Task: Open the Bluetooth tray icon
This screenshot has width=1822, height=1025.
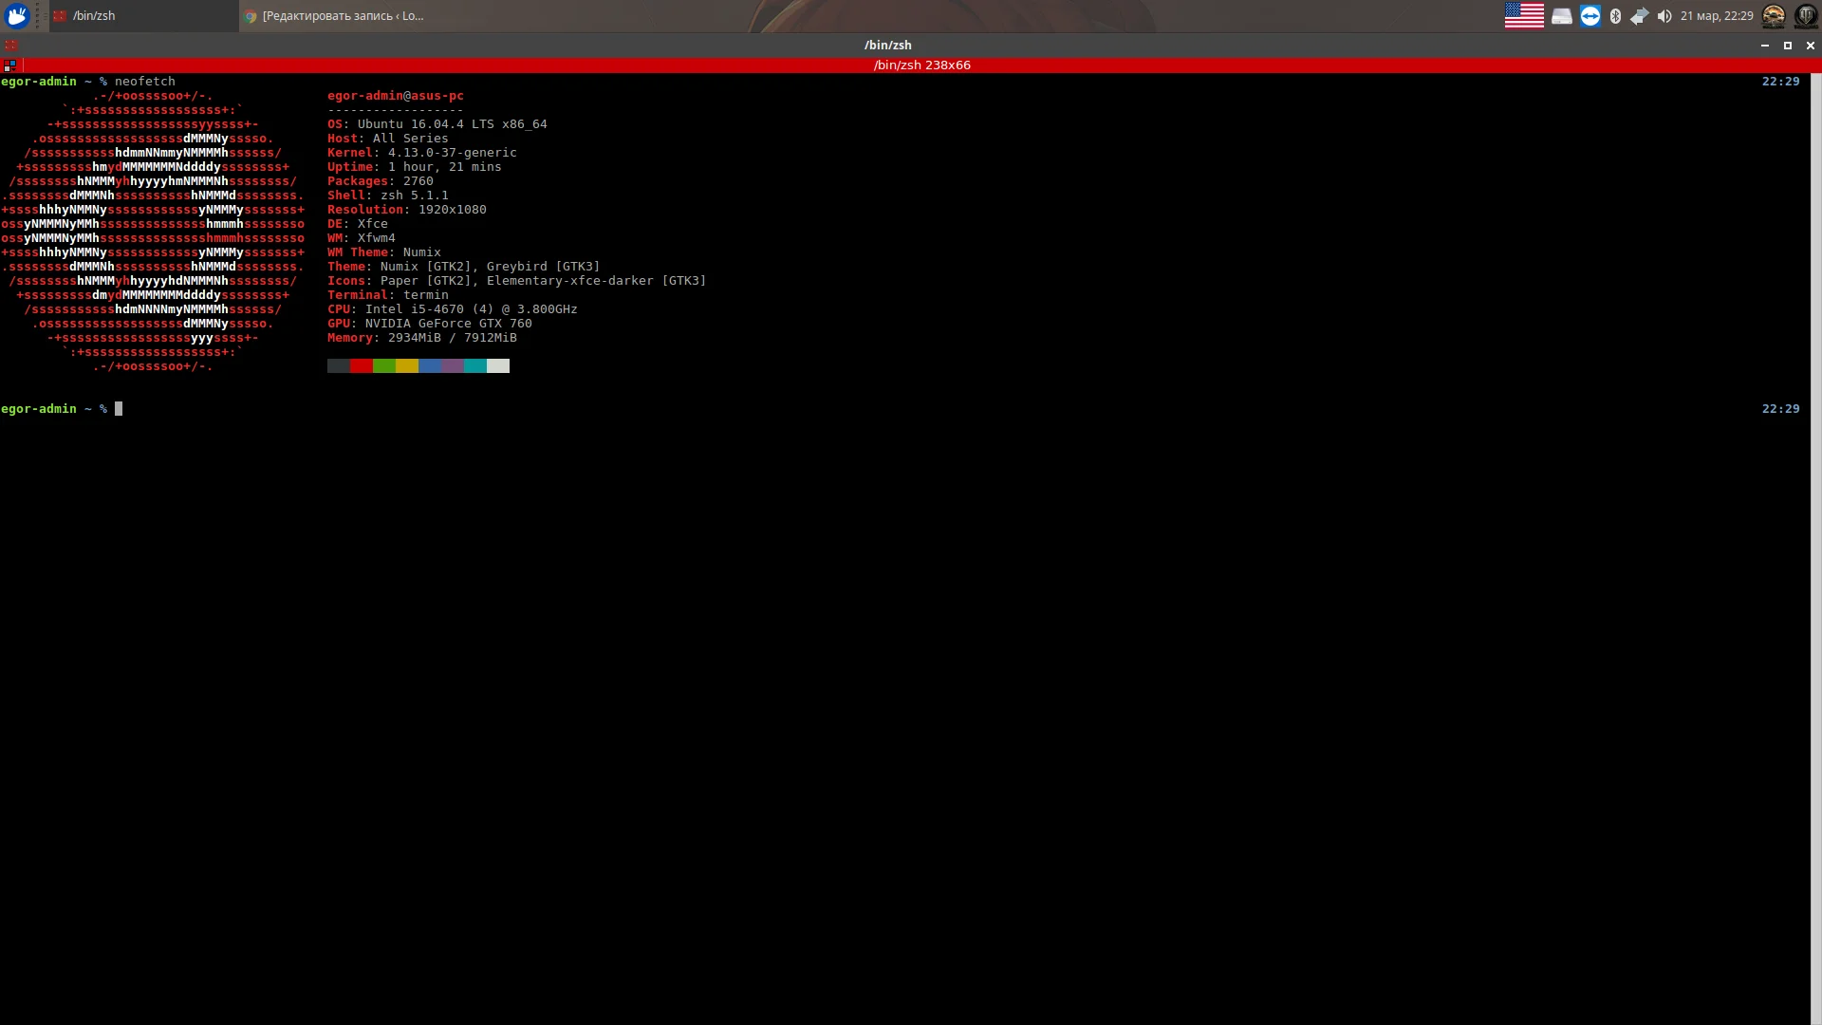Action: coord(1615,16)
